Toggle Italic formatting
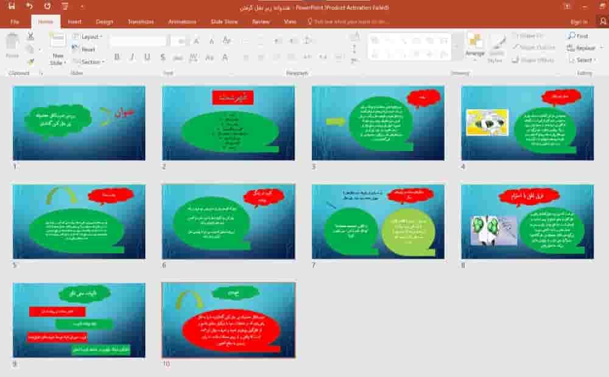 point(132,57)
